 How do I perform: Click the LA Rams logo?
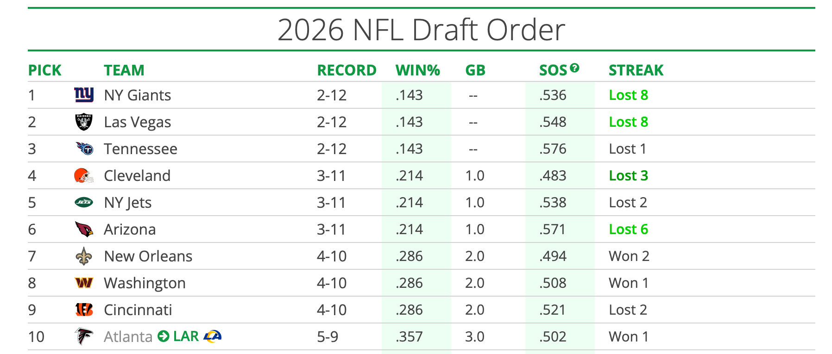[x=213, y=336]
